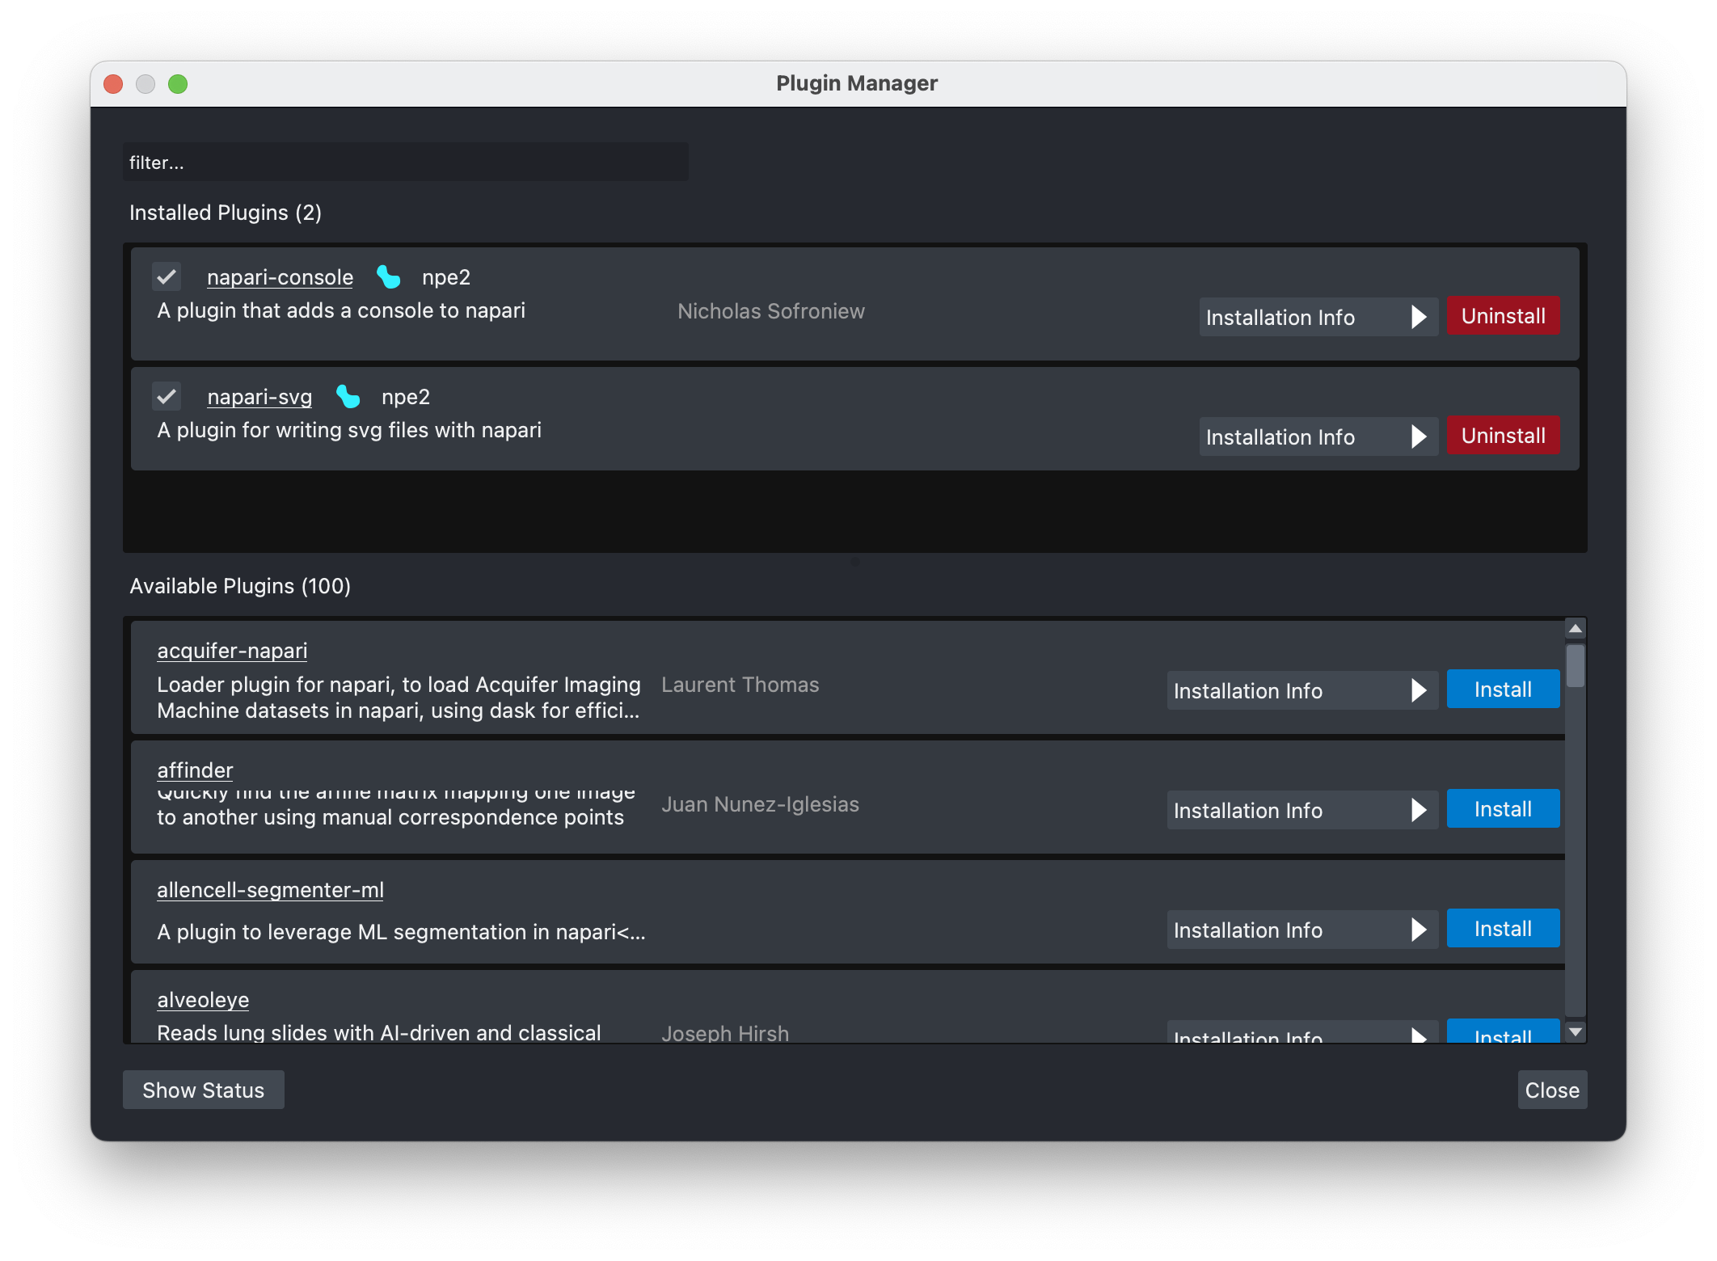Viewport: 1717px width, 1261px height.
Task: Open the napari-console plugin link
Action: (280, 277)
